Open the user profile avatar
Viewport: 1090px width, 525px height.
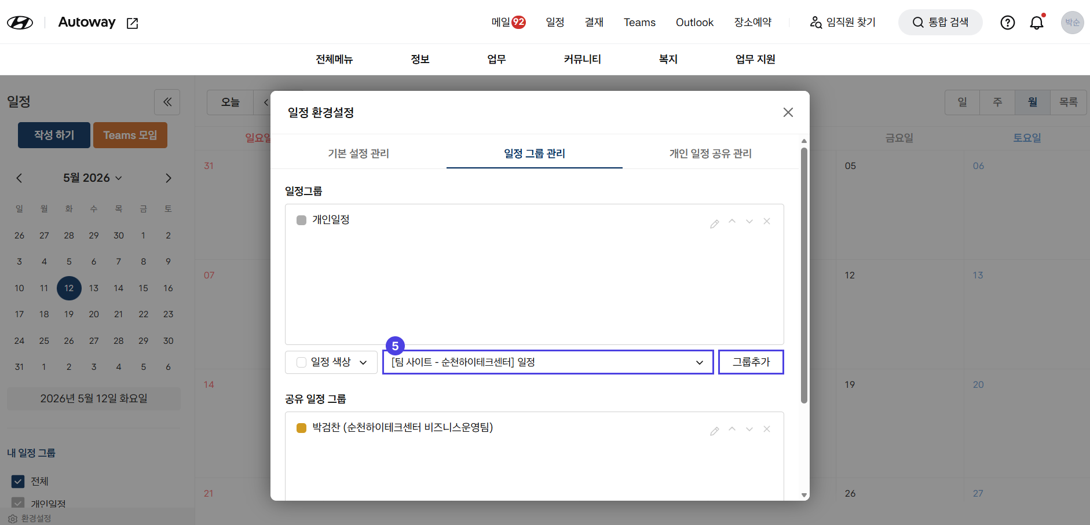[1072, 23]
